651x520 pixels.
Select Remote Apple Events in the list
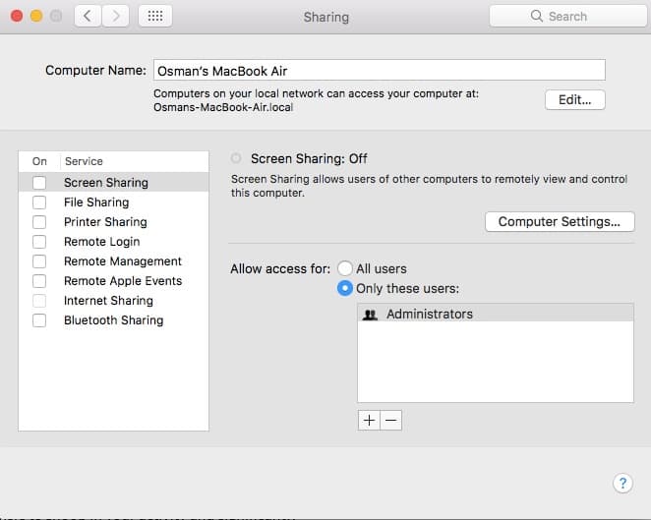click(x=113, y=281)
